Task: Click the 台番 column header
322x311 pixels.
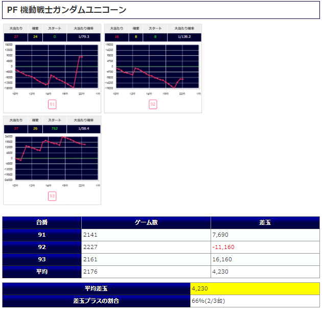Action: point(42,222)
